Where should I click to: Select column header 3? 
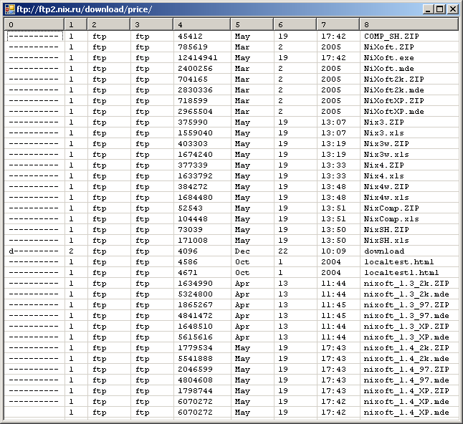pos(152,24)
